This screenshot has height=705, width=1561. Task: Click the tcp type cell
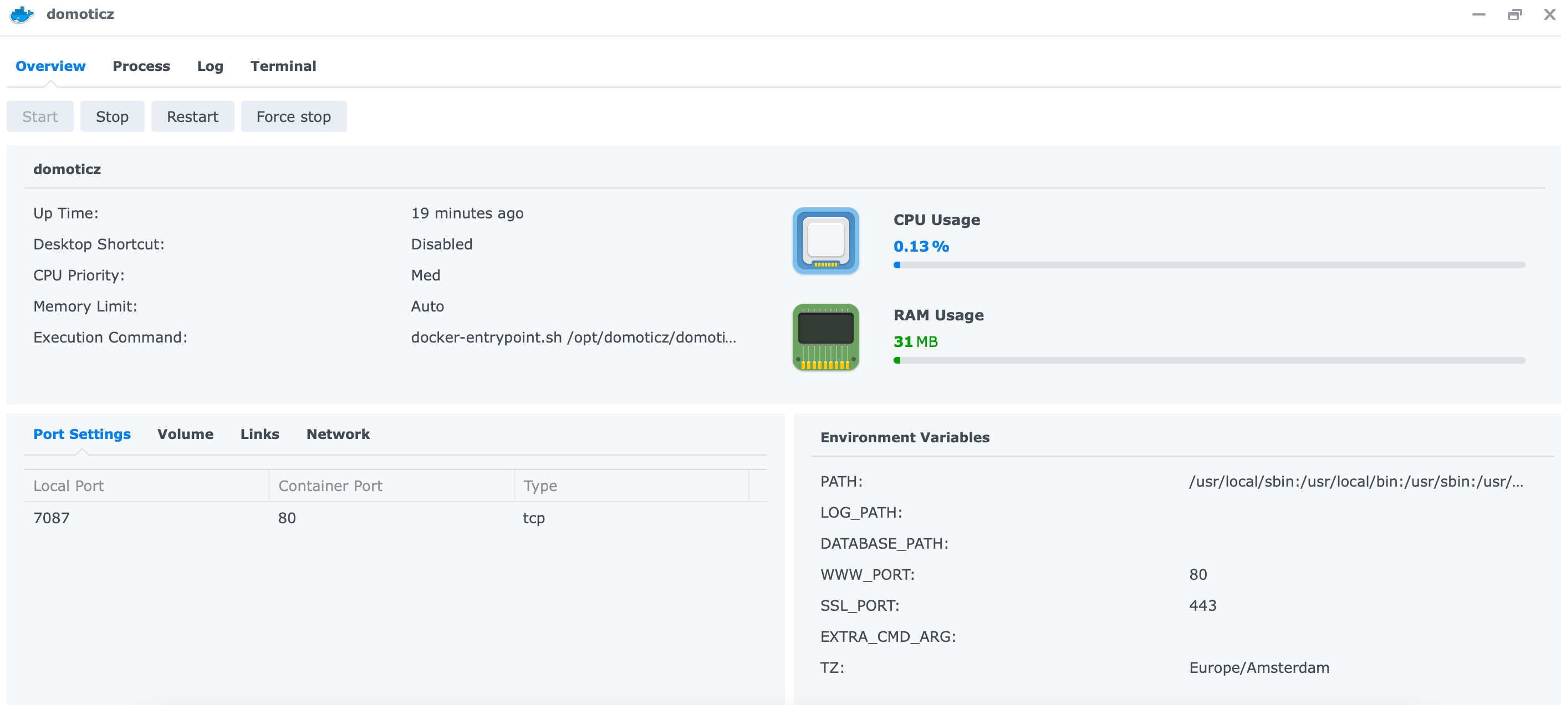(534, 518)
